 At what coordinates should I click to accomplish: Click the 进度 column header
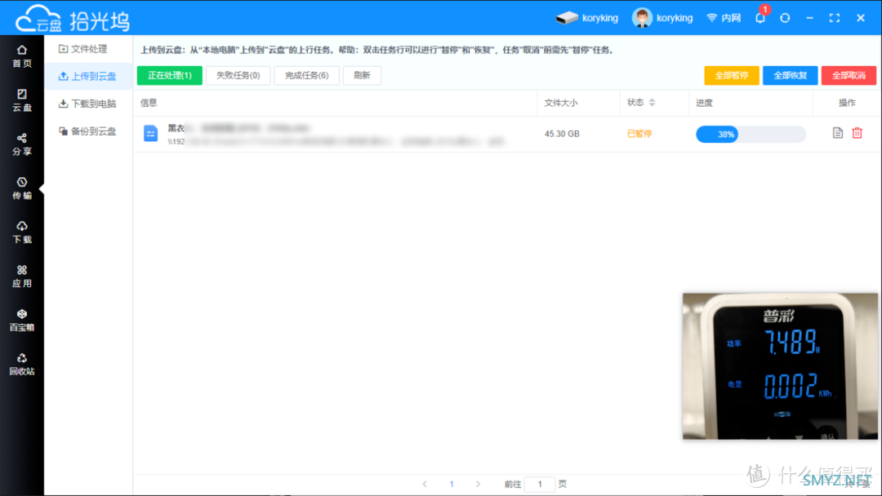704,103
